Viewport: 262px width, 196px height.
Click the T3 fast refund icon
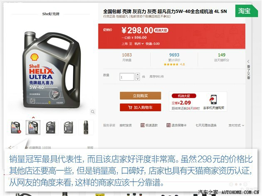[x=142, y=125]
